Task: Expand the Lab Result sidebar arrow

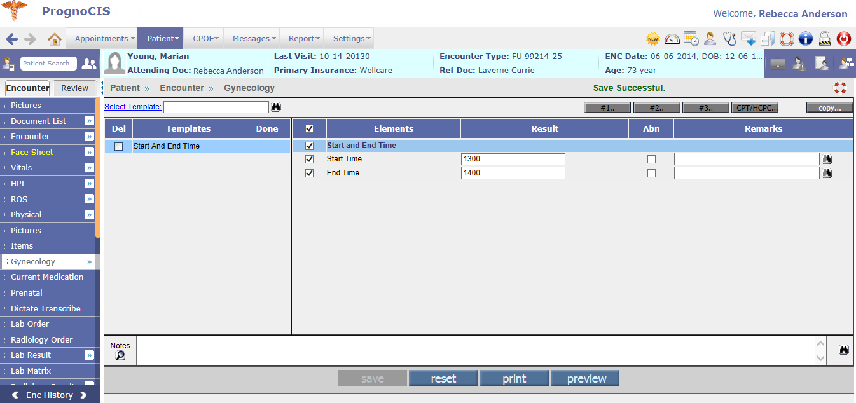Action: click(x=89, y=355)
